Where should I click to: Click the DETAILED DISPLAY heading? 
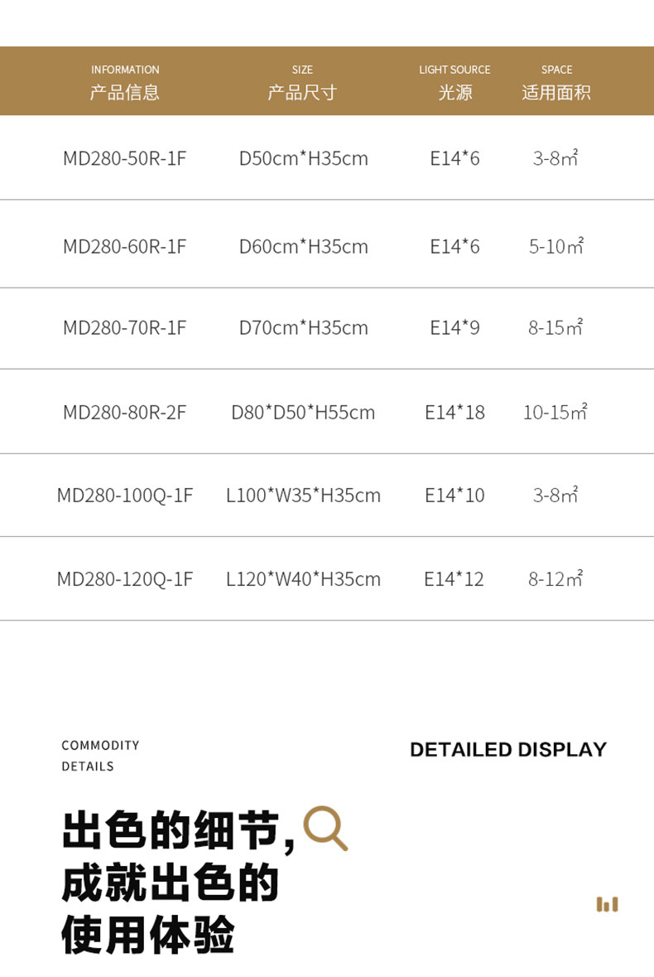point(508,750)
